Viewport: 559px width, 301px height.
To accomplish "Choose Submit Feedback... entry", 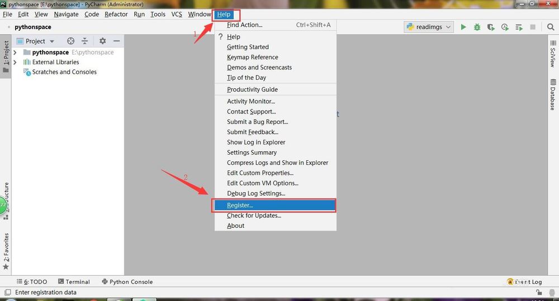I will point(276,132).
